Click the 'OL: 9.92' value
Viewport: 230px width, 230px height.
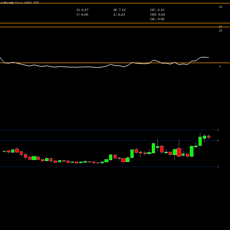pos(157,19)
